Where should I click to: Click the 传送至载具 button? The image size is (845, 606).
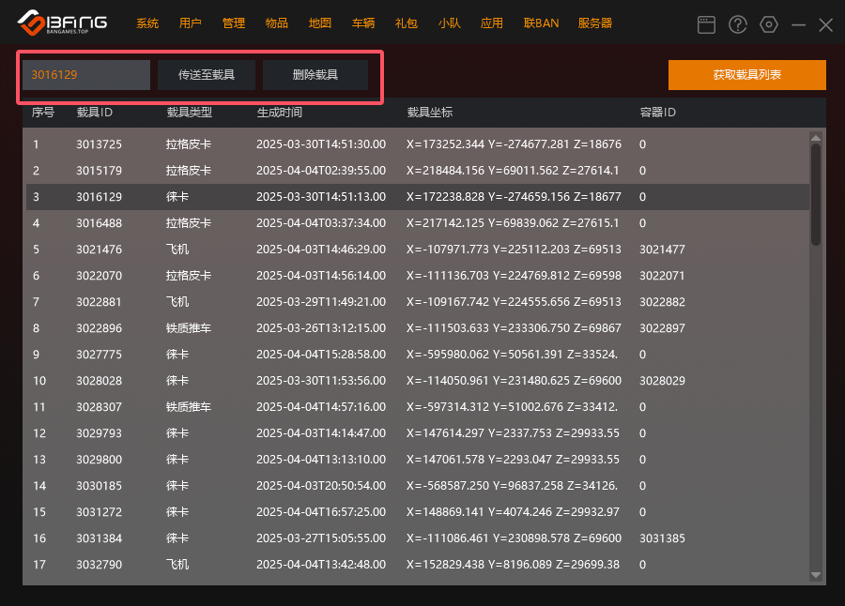click(x=207, y=75)
